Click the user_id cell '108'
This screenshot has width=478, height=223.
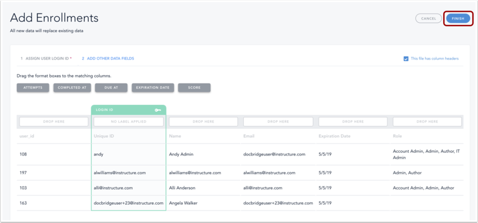point(23,154)
